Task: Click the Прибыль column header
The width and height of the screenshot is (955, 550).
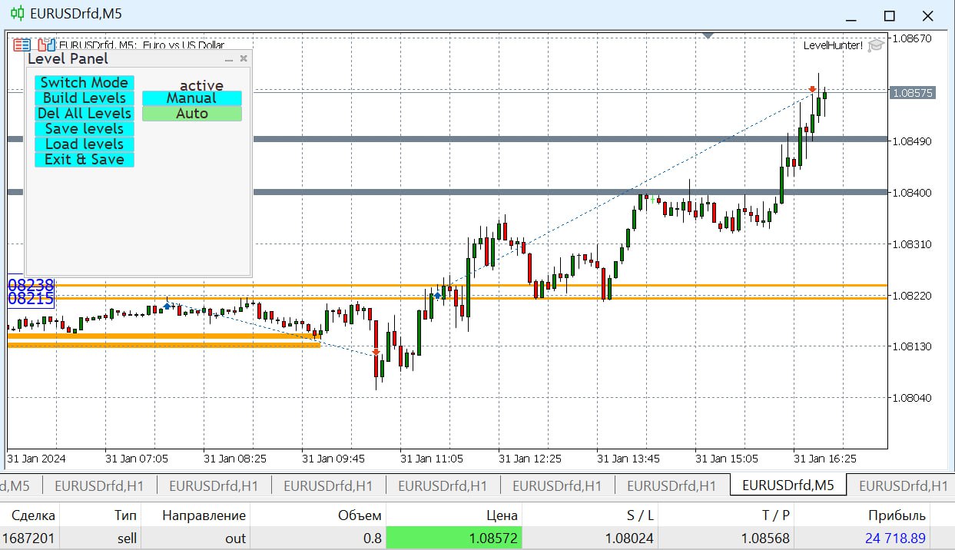Action: point(897,515)
